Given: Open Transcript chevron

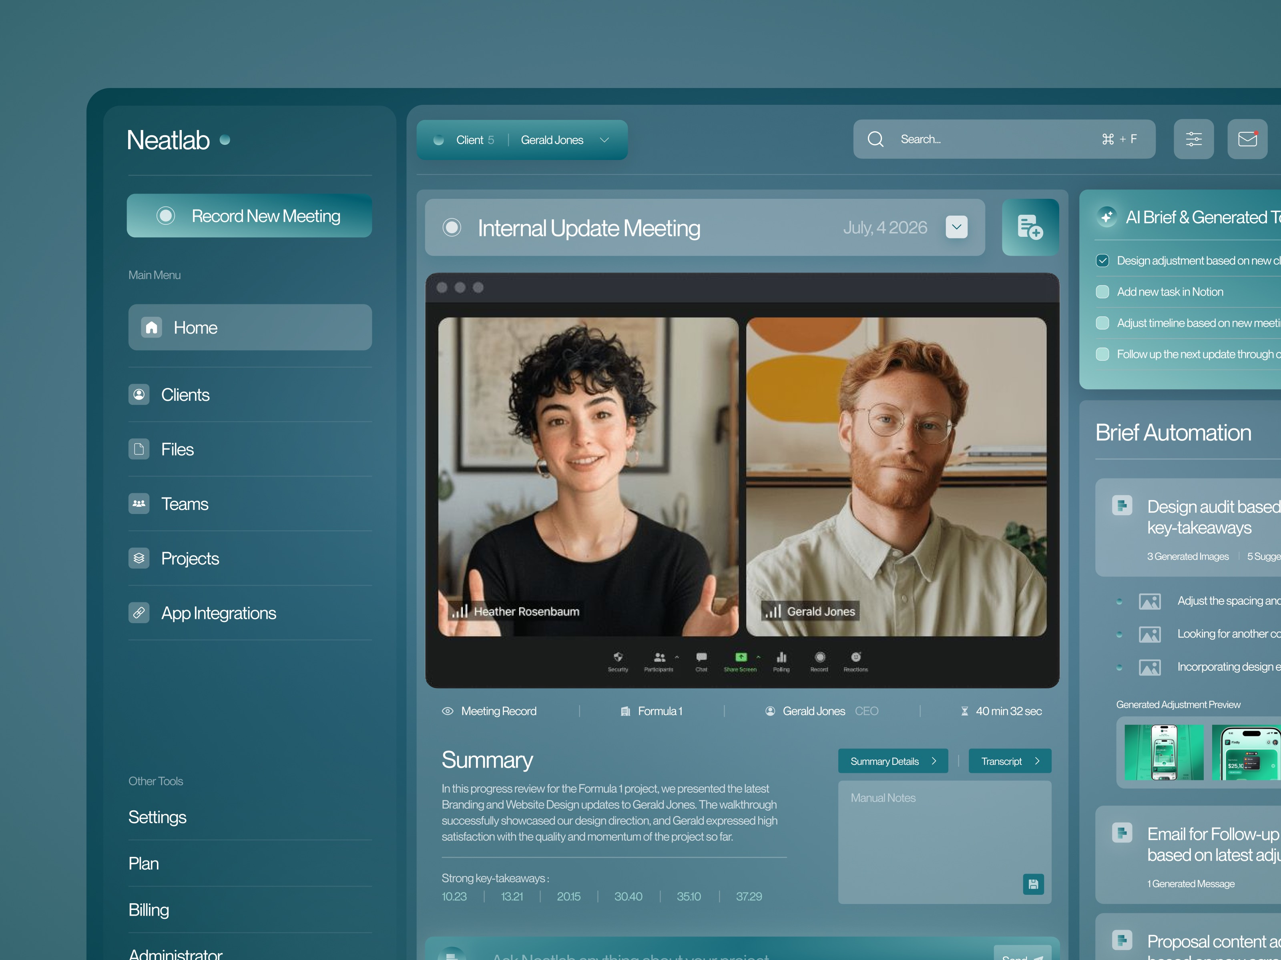Looking at the screenshot, I should [x=1037, y=761].
